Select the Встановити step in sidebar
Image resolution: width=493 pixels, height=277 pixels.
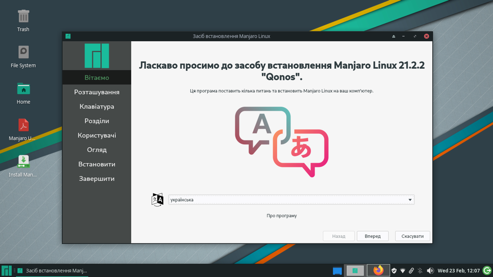click(97, 164)
